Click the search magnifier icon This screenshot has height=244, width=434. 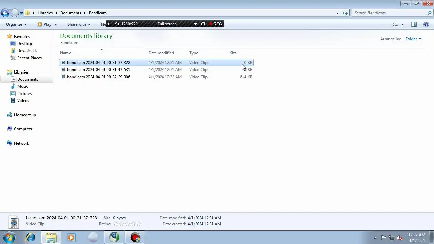pyautogui.click(x=429, y=13)
